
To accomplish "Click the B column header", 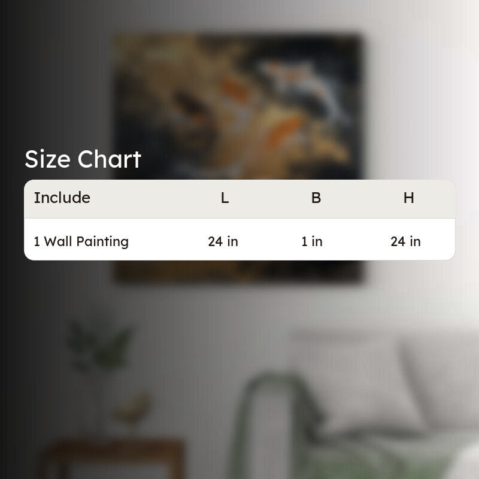I will 316,198.
